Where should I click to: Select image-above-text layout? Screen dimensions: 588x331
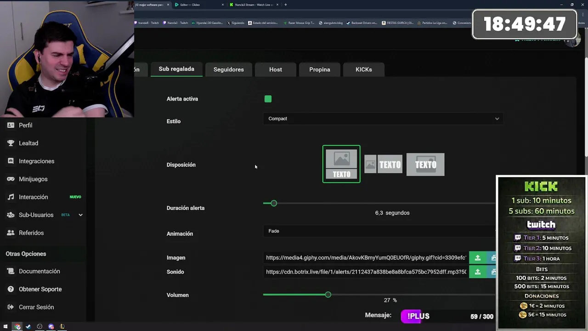coord(341,164)
